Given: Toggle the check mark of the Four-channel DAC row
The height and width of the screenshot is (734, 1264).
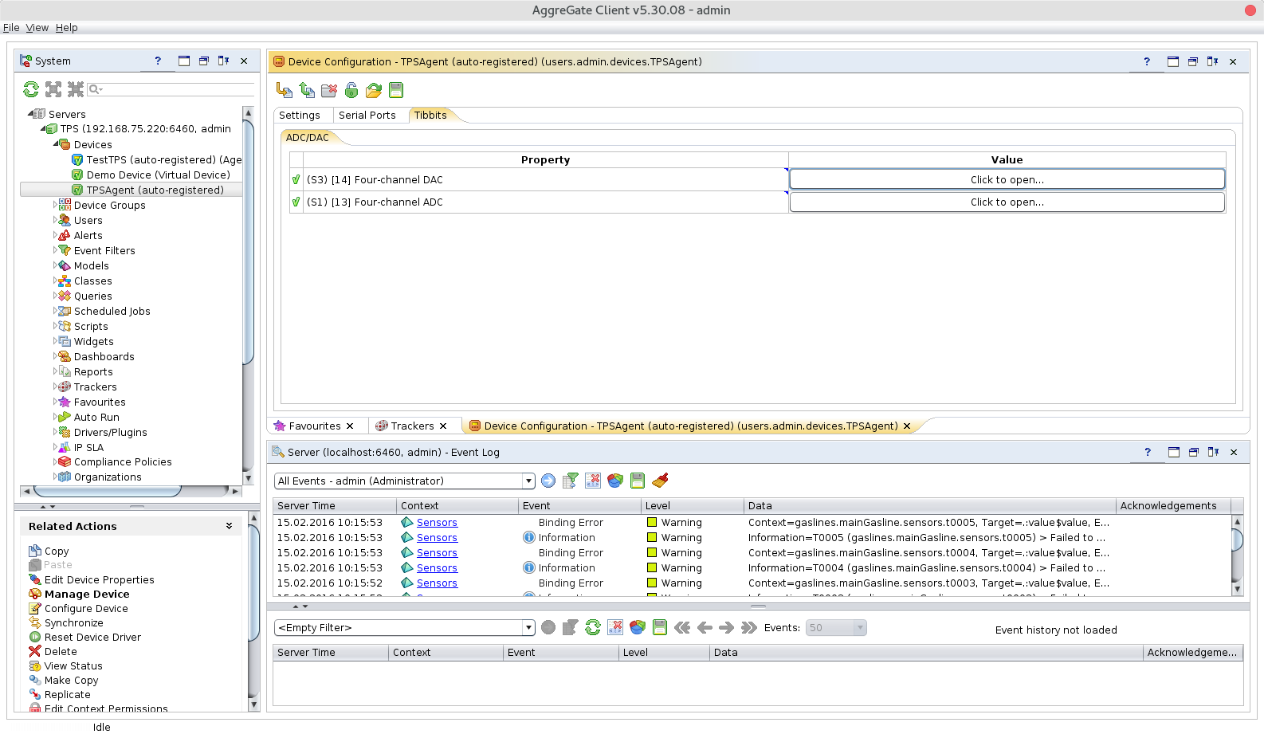Looking at the screenshot, I should 296,179.
